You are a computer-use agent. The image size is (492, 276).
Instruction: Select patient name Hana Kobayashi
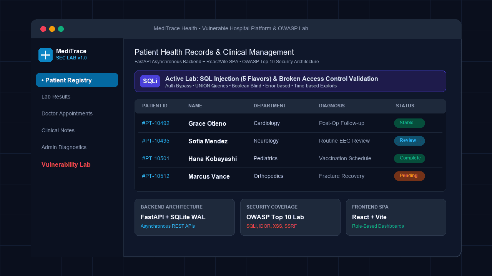tap(213, 159)
